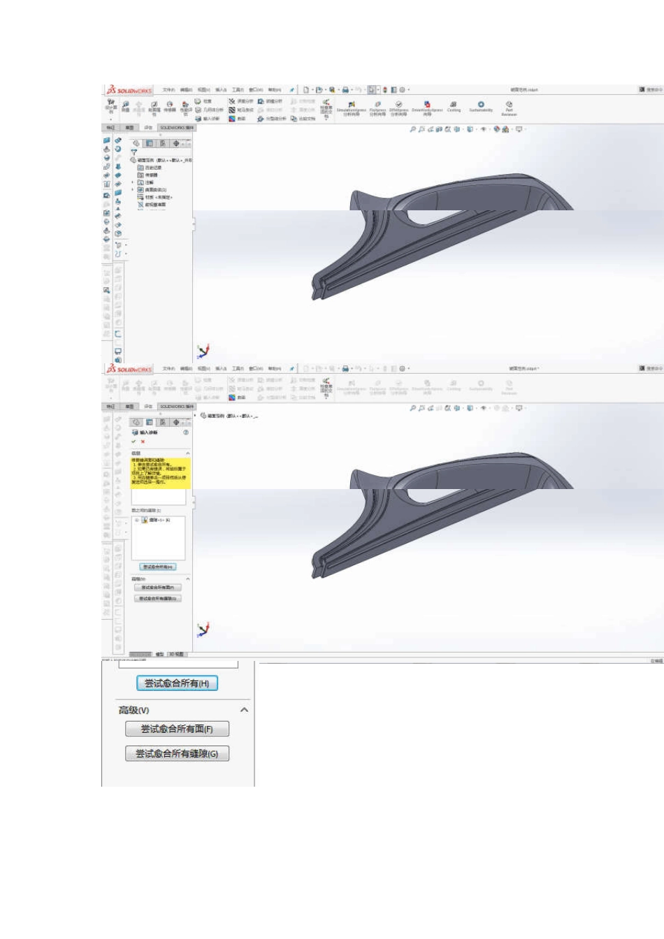Switch to the 特征 ribbon tab in the upper screenshot
The width and height of the screenshot is (664, 939).
tap(110, 128)
